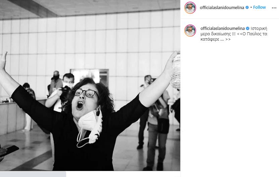Image resolution: width=279 pixels, height=177 pixels.
Task: Open the officialaslanidoumelina username in the header
Action: 222,7
